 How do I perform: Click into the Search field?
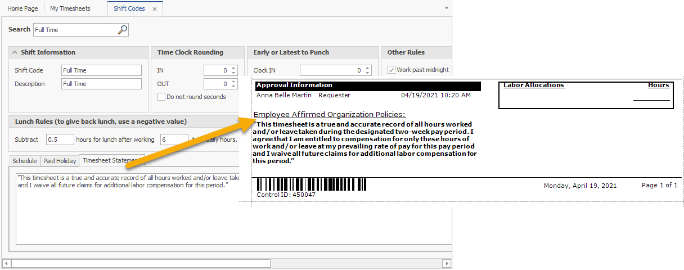pos(75,30)
